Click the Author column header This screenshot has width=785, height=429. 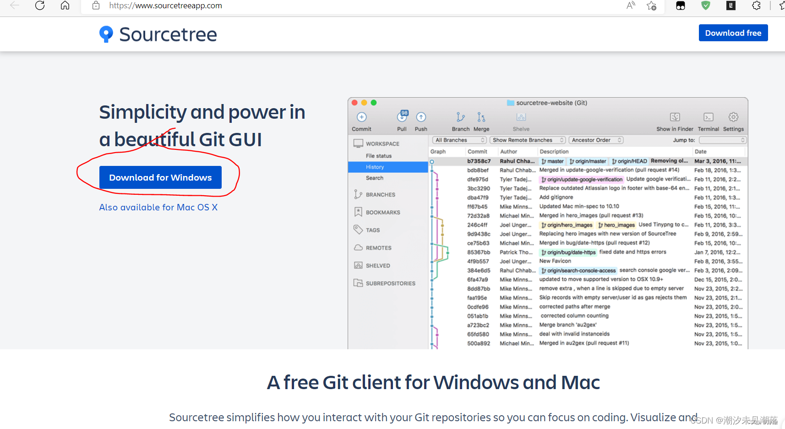(508, 152)
